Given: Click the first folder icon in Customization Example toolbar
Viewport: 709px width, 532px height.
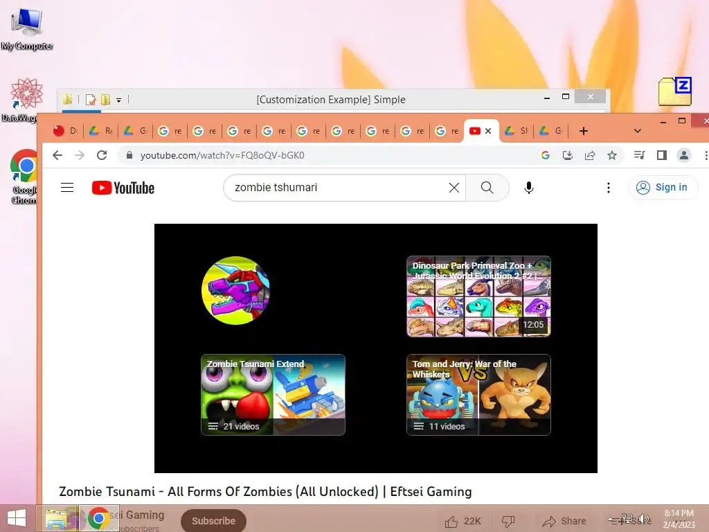Looking at the screenshot, I should (68, 100).
